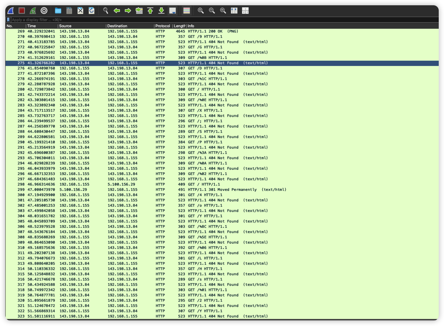Select packet 298 destined to 5.100.156.29
The image size is (444, 326).
click(x=222, y=184)
